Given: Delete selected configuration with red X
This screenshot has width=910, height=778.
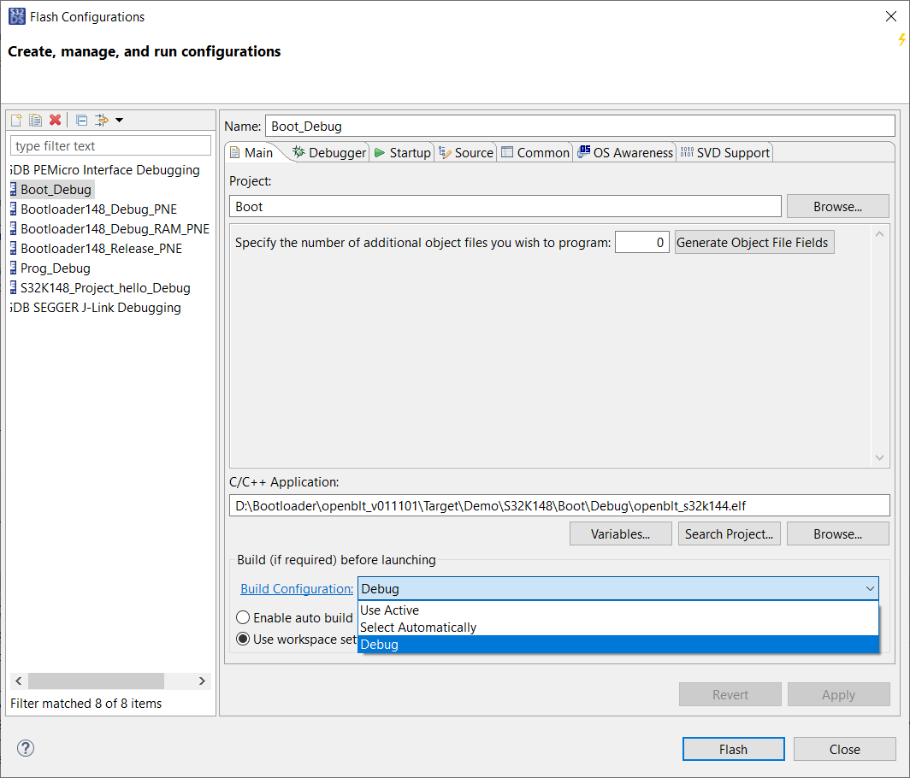Looking at the screenshot, I should (x=55, y=121).
